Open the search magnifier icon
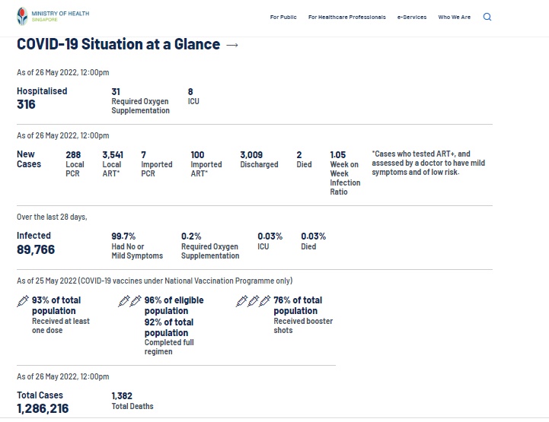Screen dimensions: 549x422 tap(487, 17)
